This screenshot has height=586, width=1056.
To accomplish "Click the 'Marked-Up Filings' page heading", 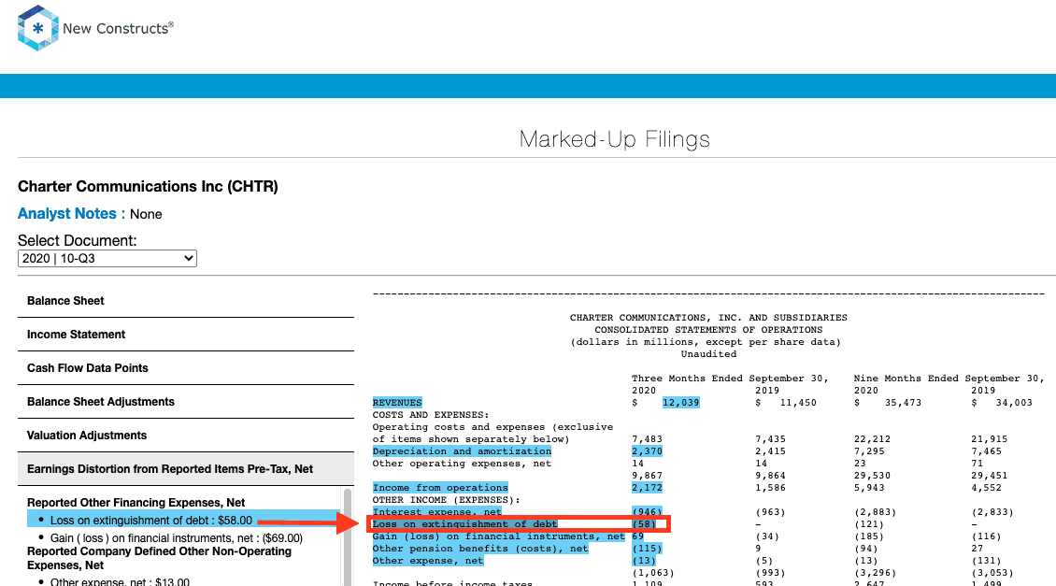I will (x=614, y=138).
